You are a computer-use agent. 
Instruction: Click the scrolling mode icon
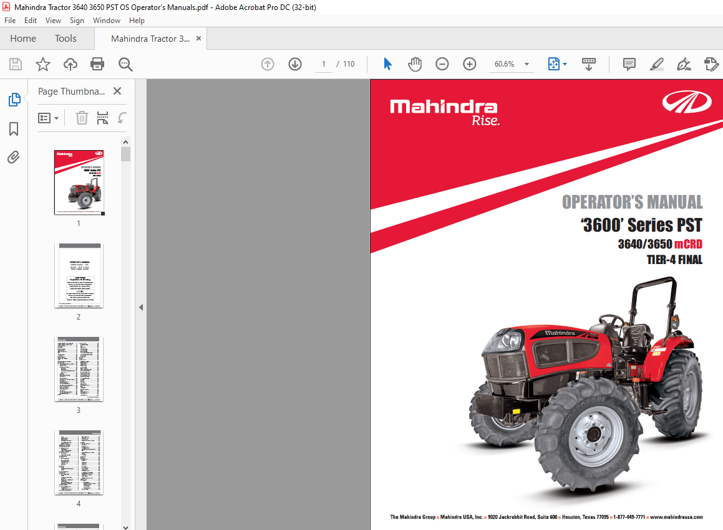click(x=589, y=64)
